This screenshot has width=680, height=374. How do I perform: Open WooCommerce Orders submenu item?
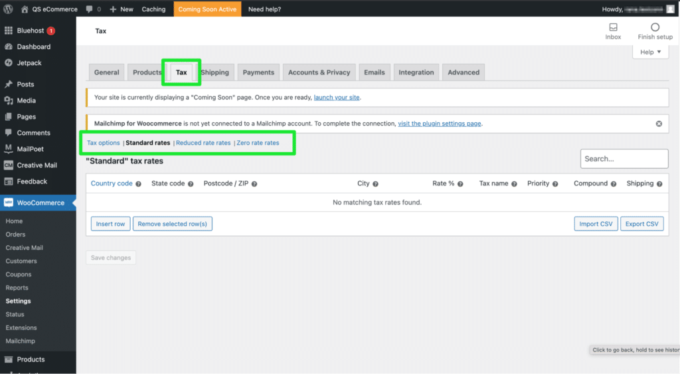(x=16, y=234)
